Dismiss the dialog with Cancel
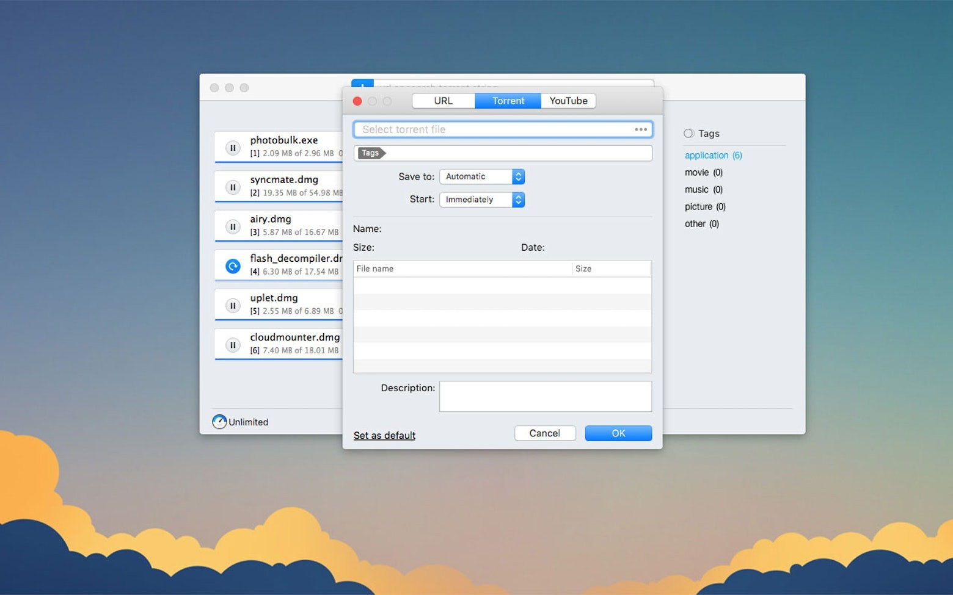 (x=544, y=433)
